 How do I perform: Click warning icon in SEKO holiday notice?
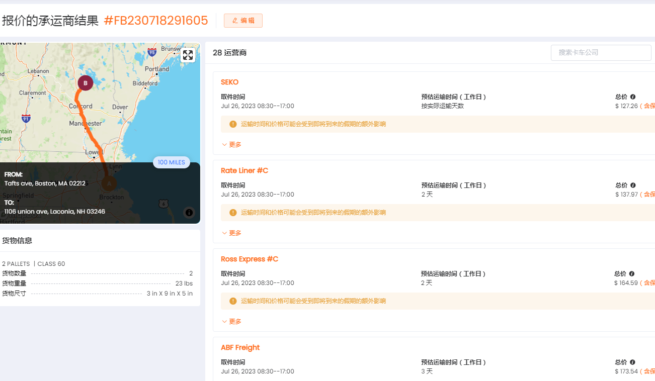233,124
